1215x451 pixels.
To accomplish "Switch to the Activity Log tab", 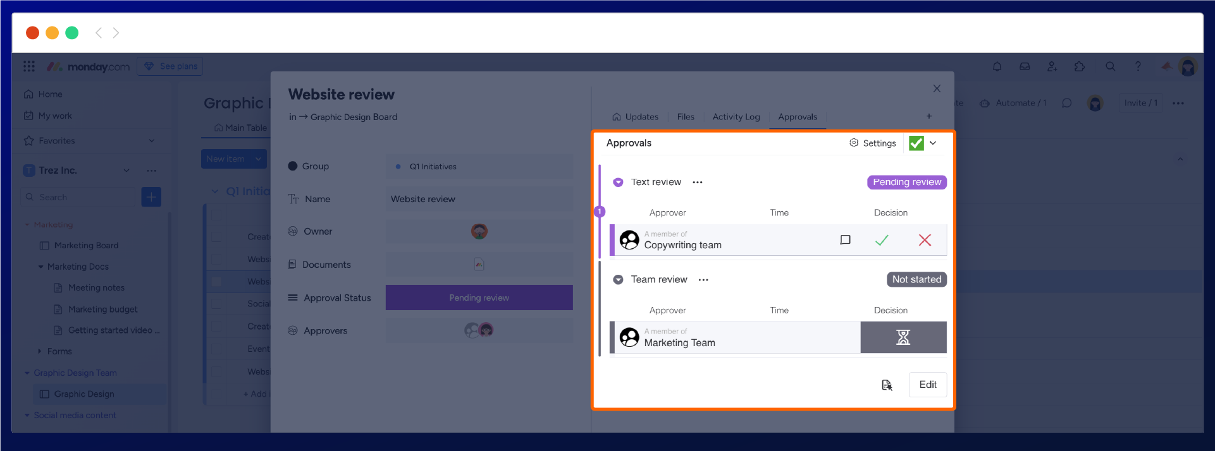I will 736,117.
